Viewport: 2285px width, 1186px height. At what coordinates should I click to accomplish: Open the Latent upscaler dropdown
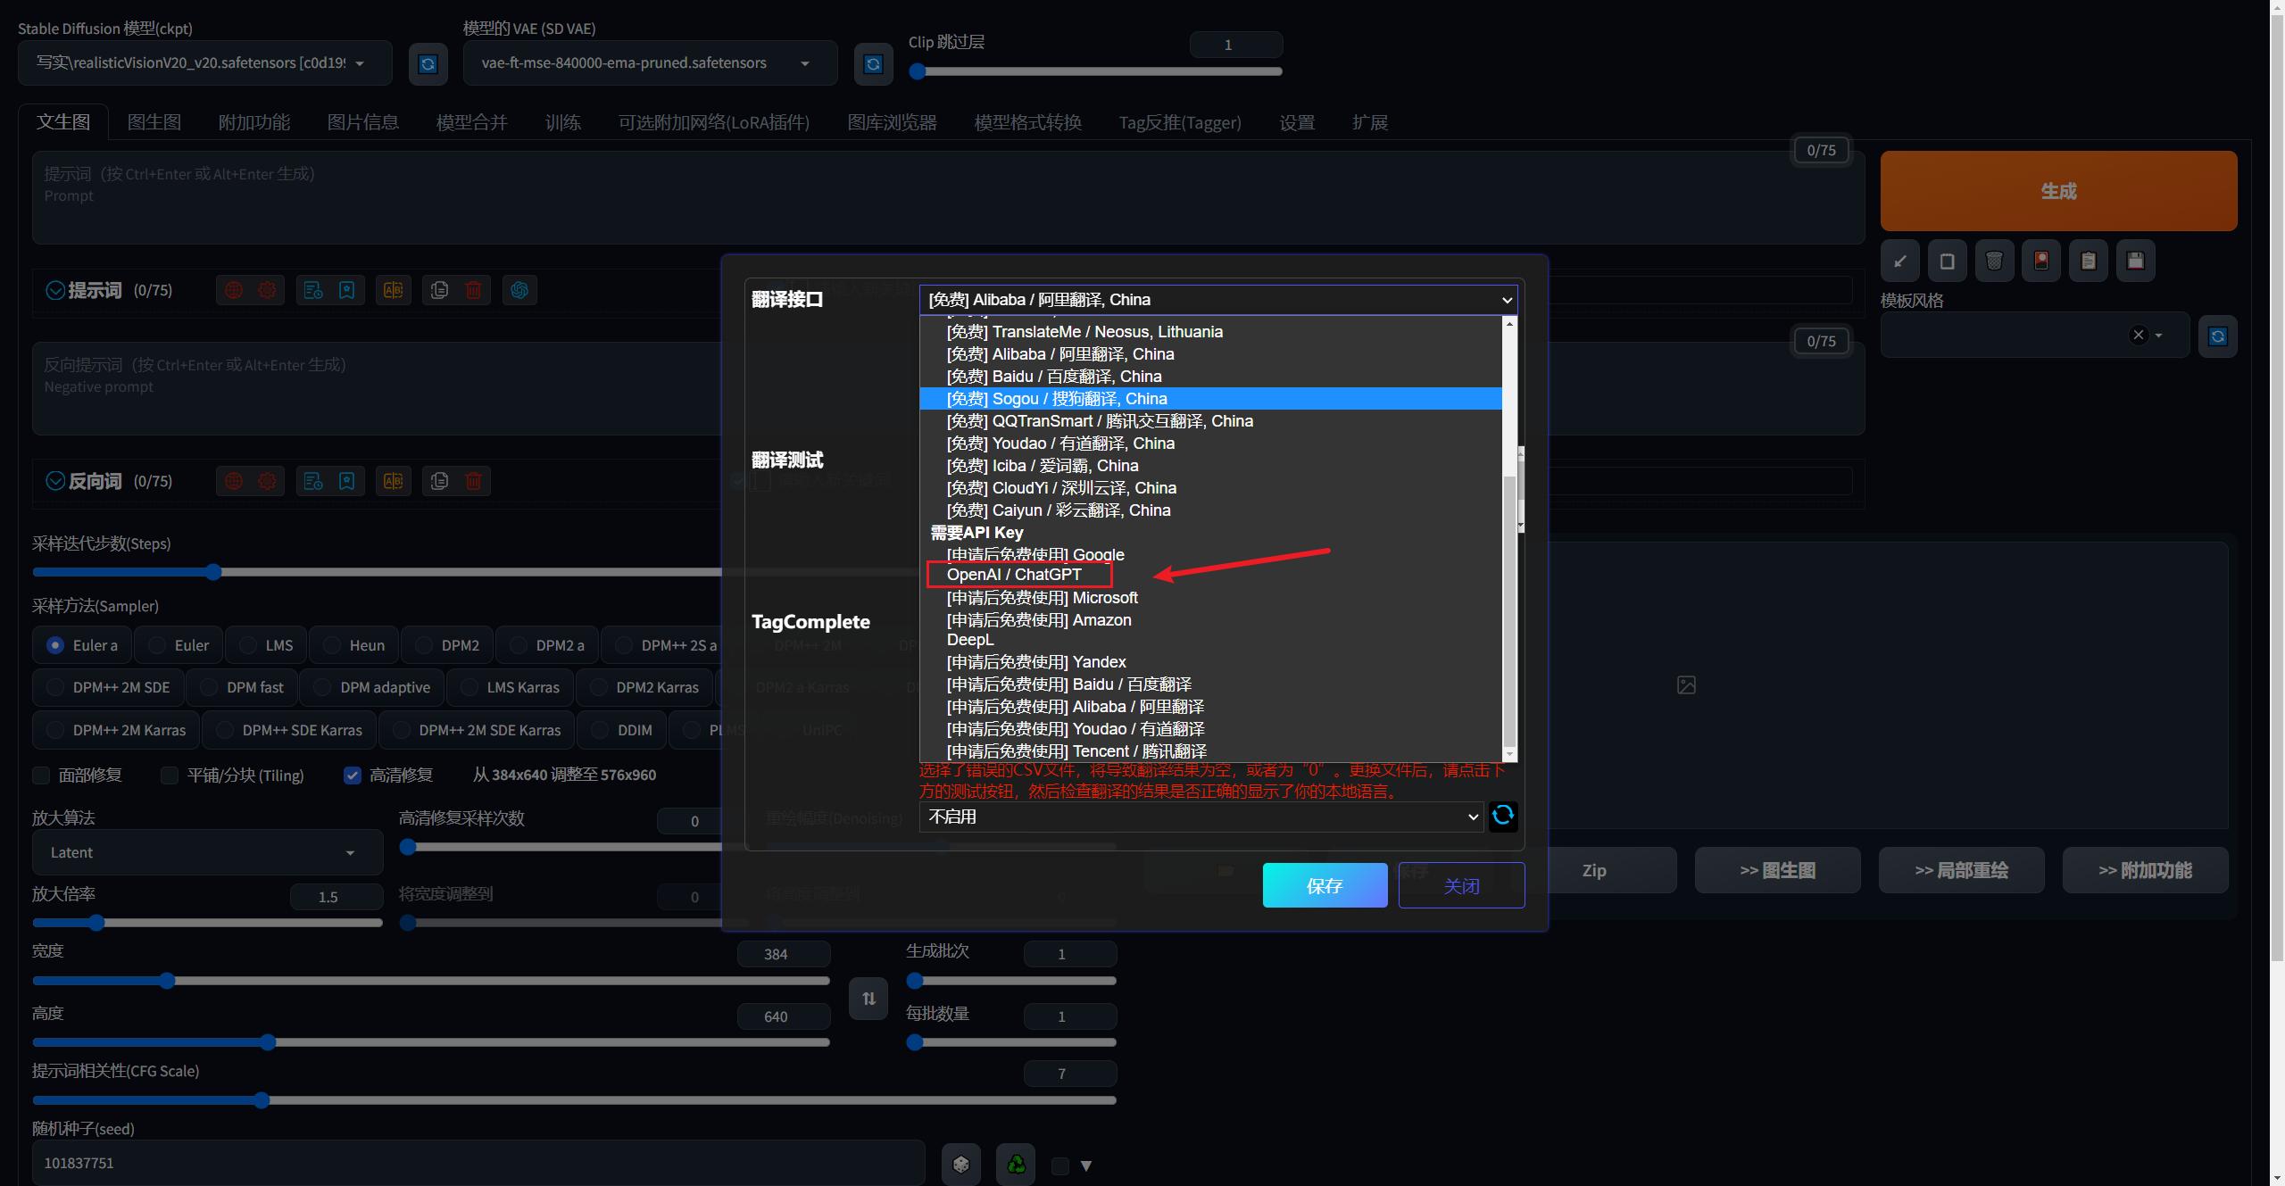206,853
